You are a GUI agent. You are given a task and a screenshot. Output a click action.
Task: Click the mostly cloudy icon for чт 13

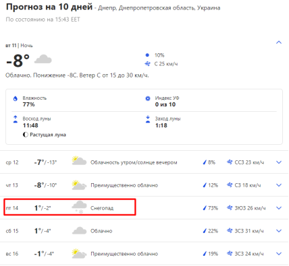[79, 185]
